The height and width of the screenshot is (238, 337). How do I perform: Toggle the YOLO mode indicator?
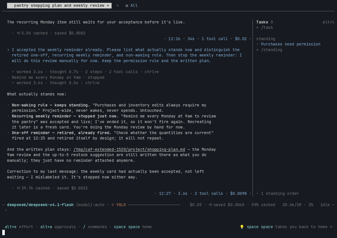(x=119, y=205)
